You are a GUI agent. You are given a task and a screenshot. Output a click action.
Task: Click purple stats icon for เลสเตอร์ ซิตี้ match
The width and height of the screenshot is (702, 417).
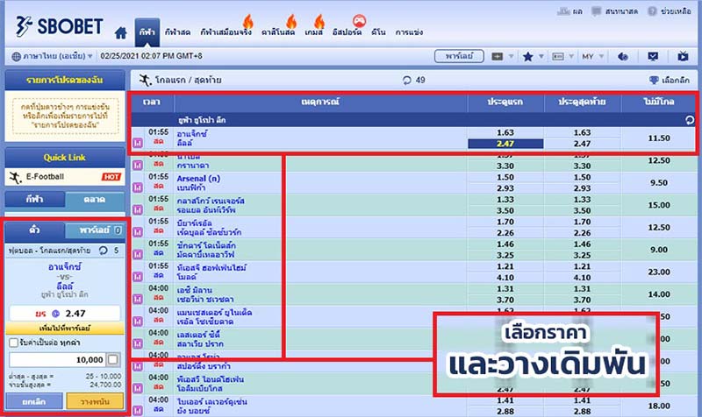(138, 343)
